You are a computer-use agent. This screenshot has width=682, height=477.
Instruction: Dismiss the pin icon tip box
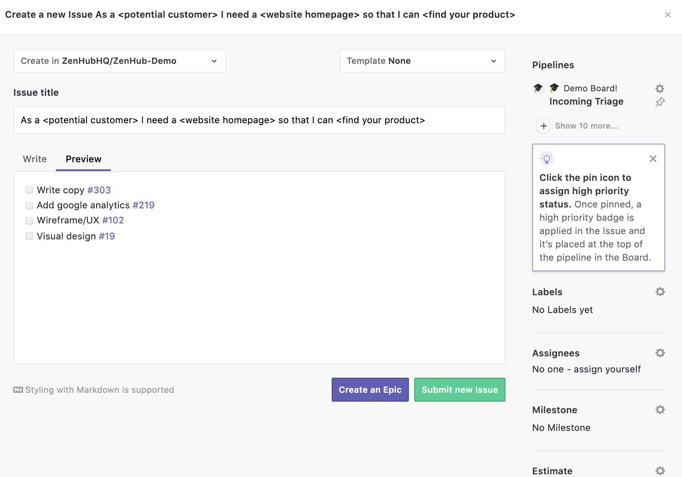point(653,159)
